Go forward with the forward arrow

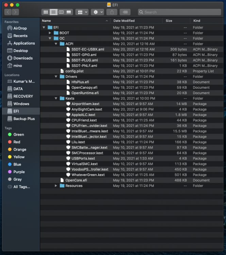pos(15,12)
